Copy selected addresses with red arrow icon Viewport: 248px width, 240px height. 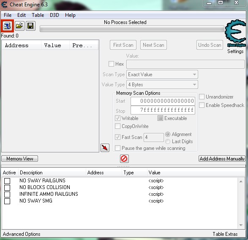pos(105,148)
